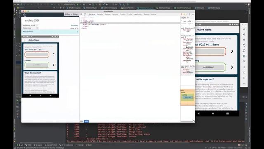Click emulator screen home navigation button

tap(213, 113)
